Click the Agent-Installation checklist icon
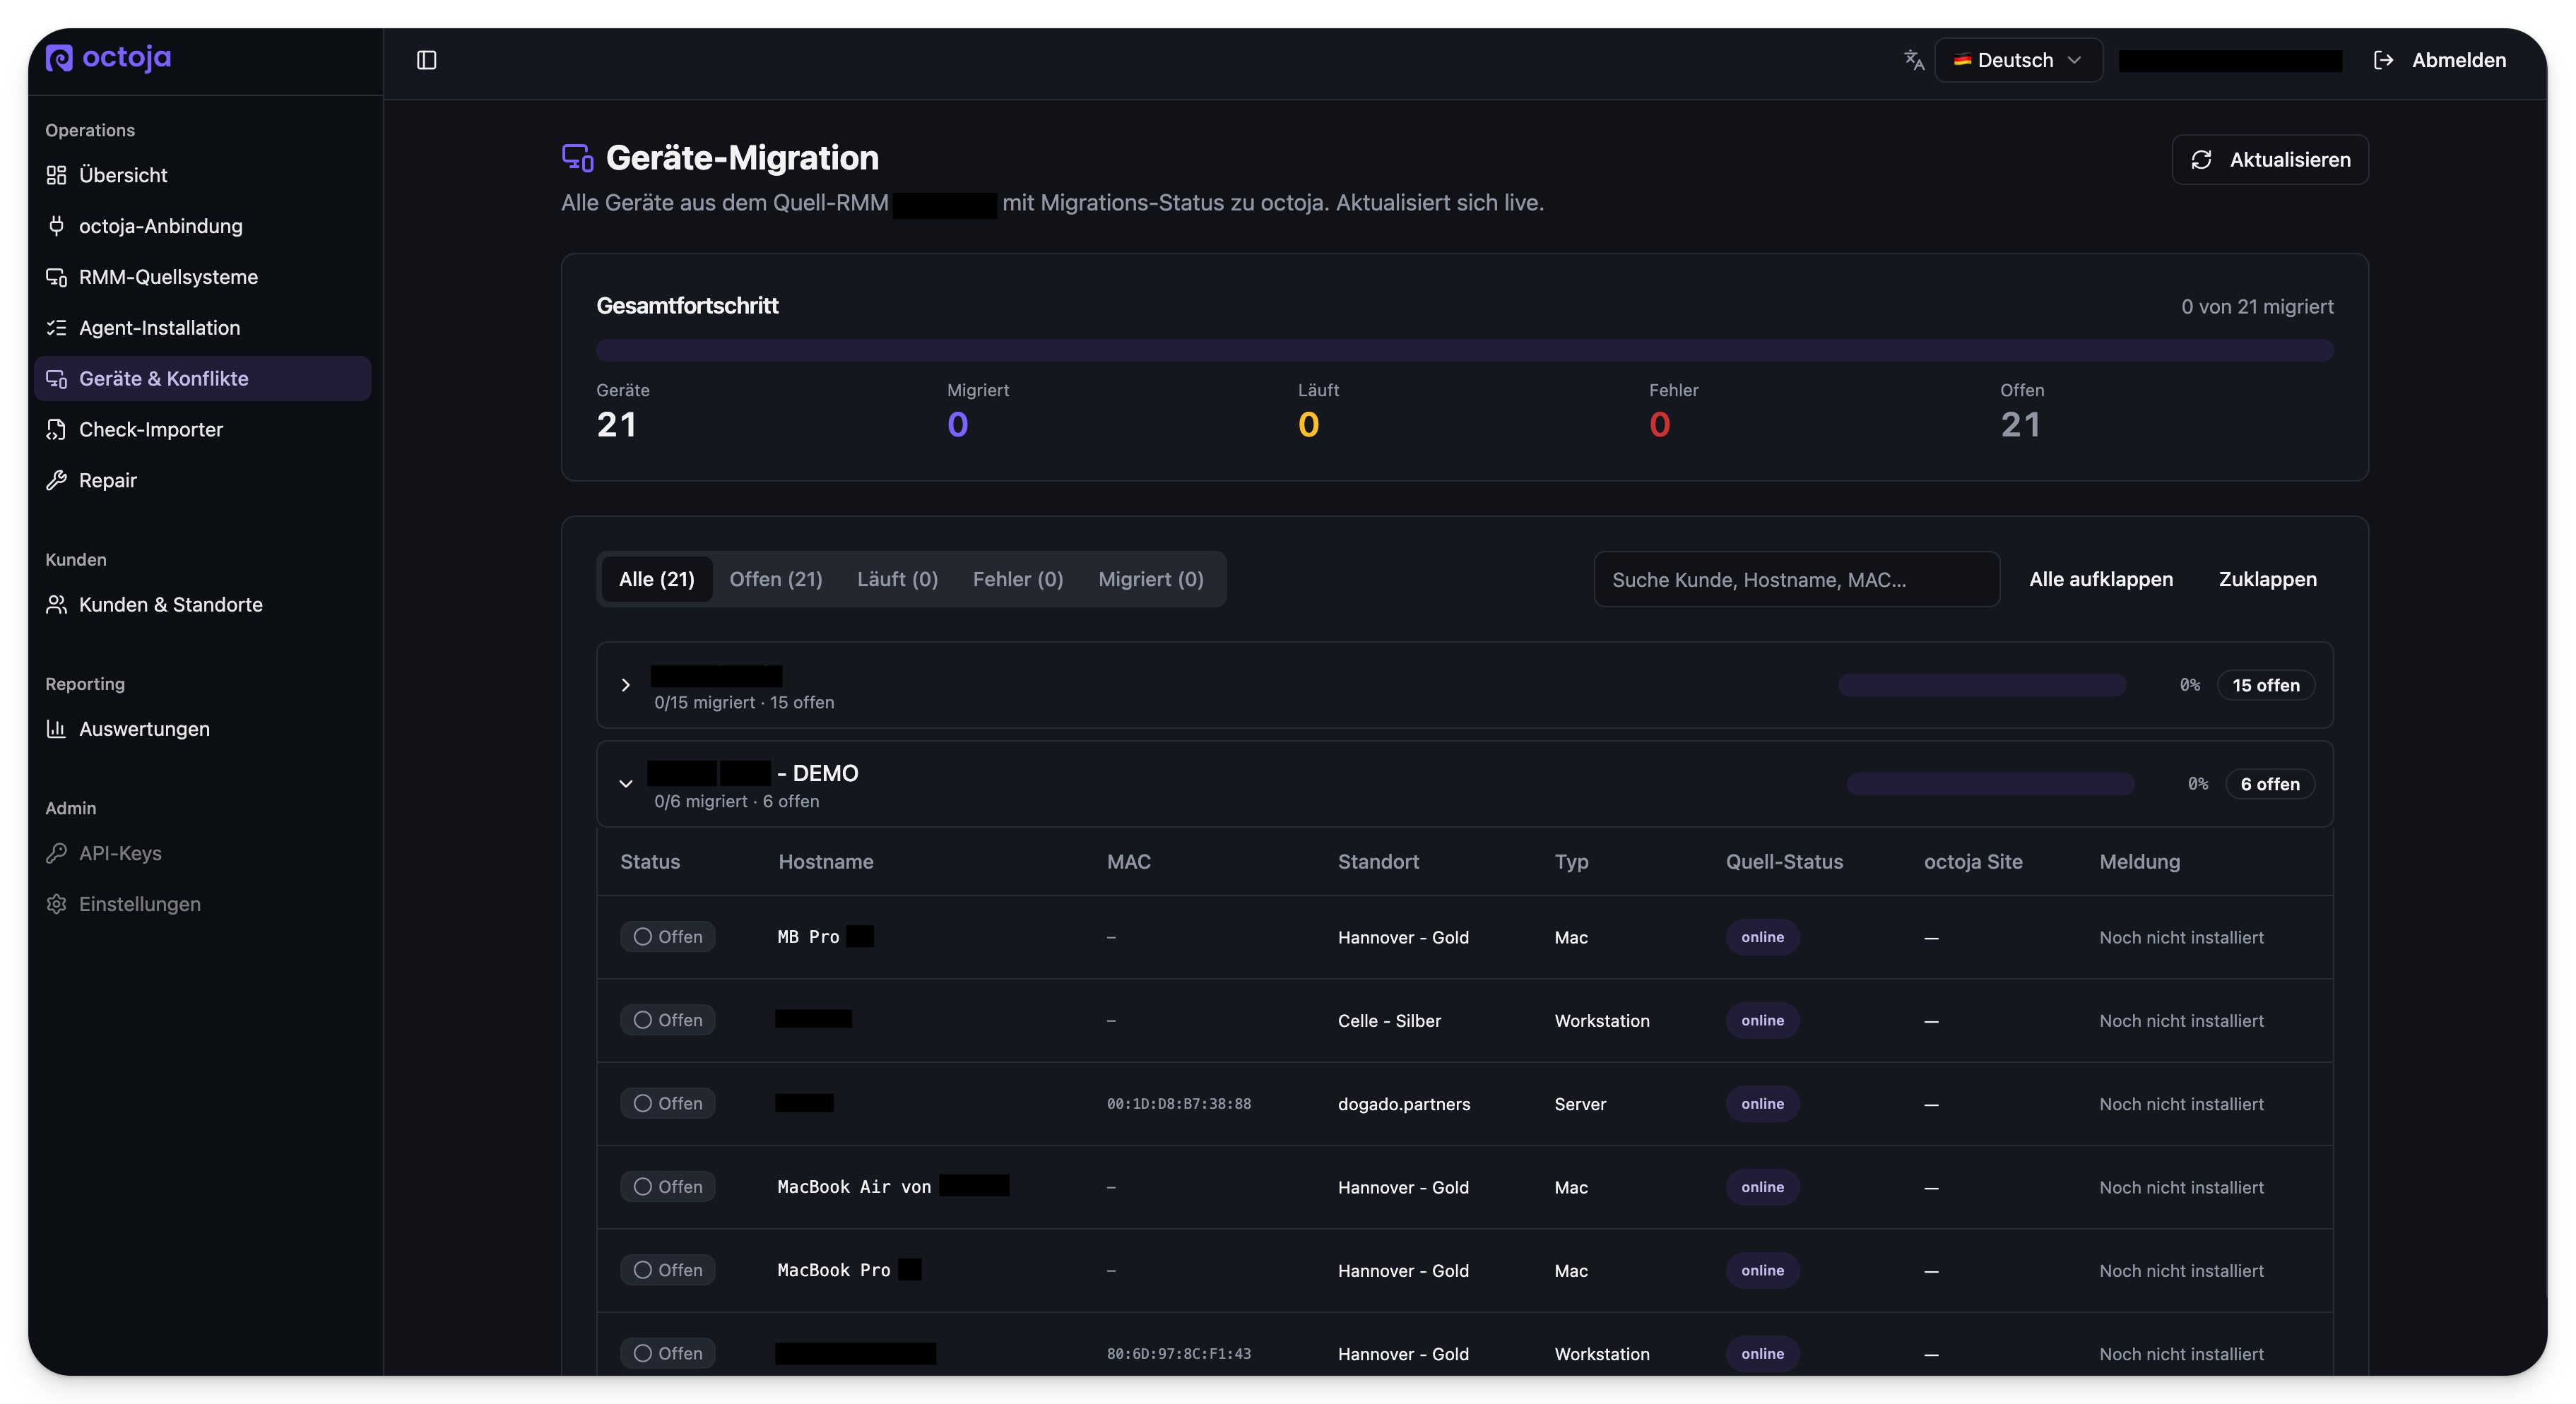This screenshot has width=2576, height=1404. coord(56,328)
